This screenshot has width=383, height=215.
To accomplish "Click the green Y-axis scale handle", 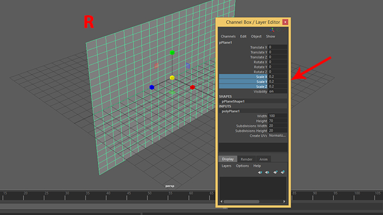I will [172, 52].
